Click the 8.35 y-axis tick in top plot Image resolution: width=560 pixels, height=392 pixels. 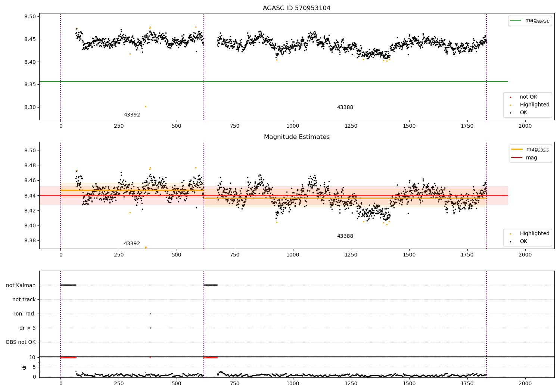coord(30,84)
